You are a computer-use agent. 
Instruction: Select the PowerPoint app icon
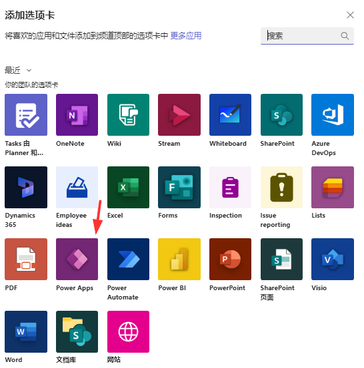point(230,259)
